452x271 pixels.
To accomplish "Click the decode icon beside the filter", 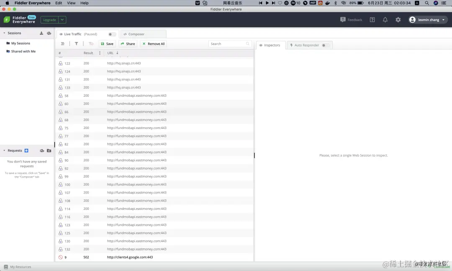I will click(x=91, y=44).
